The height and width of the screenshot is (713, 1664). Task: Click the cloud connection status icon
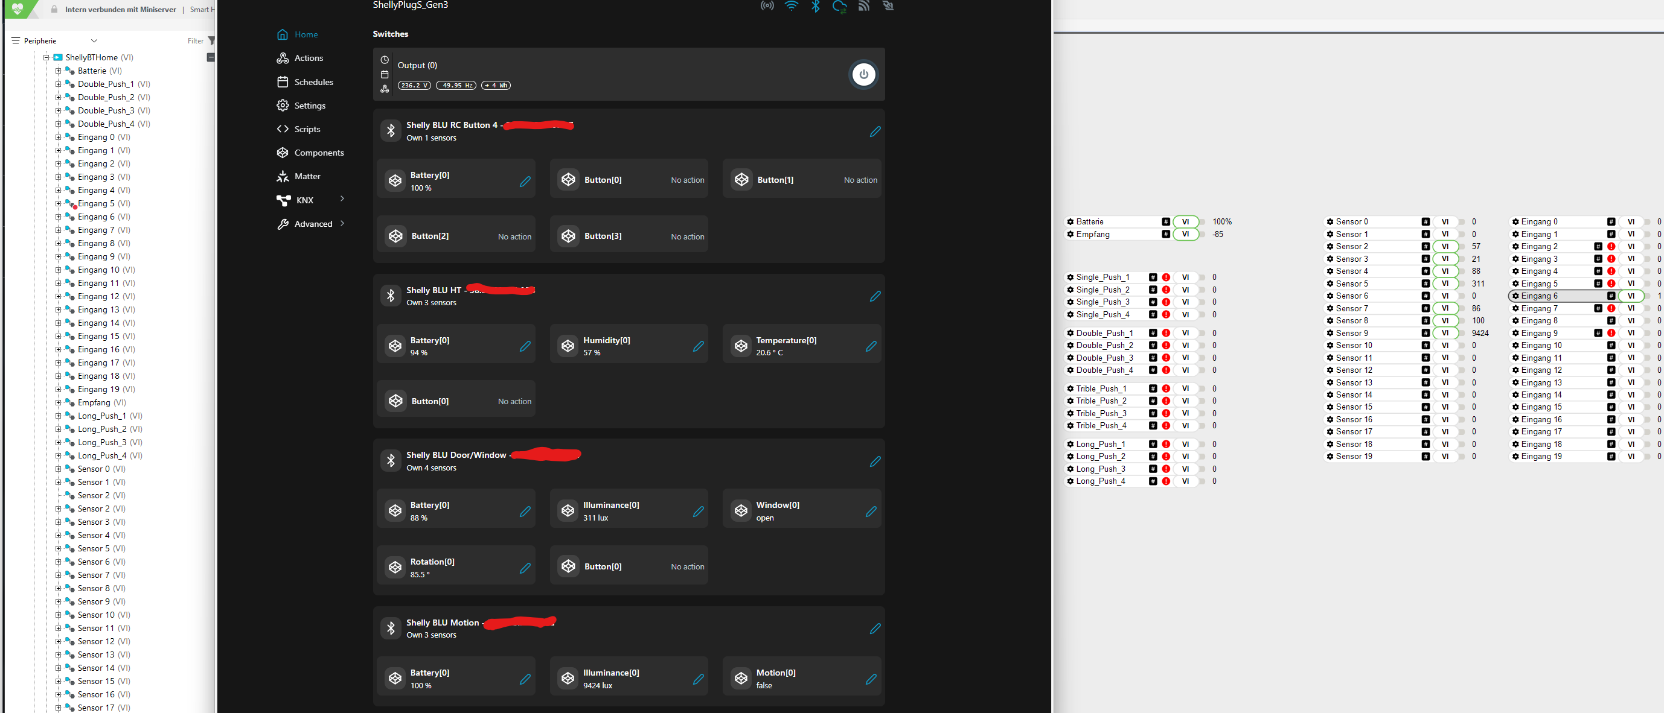pyautogui.click(x=839, y=7)
